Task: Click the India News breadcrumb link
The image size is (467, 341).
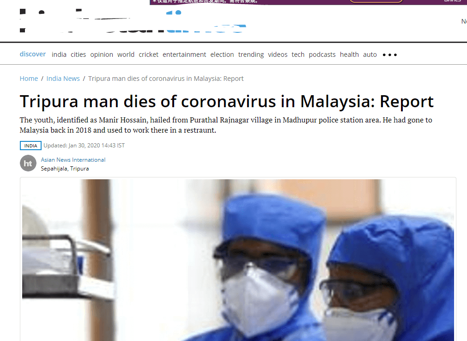Action: [63, 79]
